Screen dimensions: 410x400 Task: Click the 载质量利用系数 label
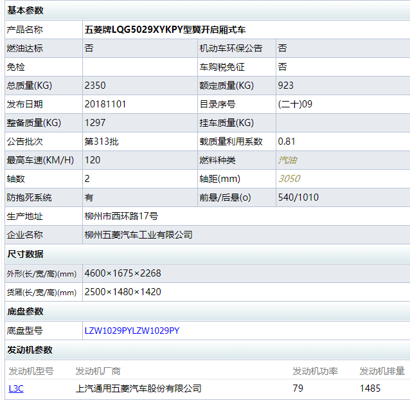tap(231, 141)
